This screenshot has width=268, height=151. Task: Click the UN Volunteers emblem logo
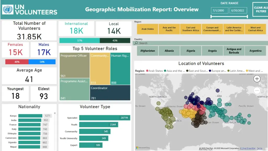click(x=8, y=9)
